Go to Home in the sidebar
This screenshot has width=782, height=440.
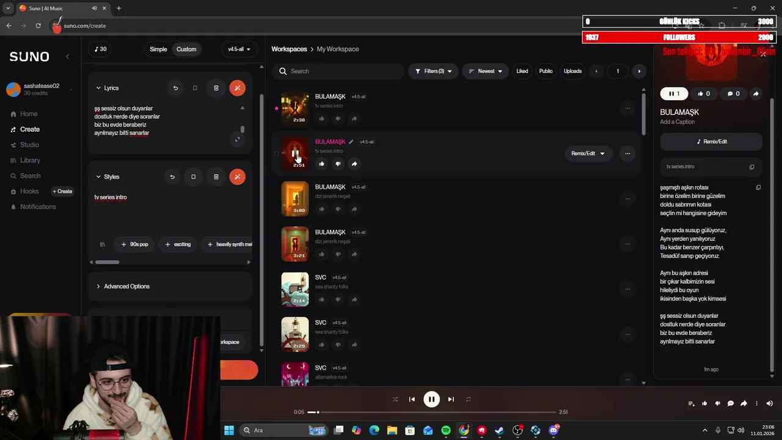24,114
